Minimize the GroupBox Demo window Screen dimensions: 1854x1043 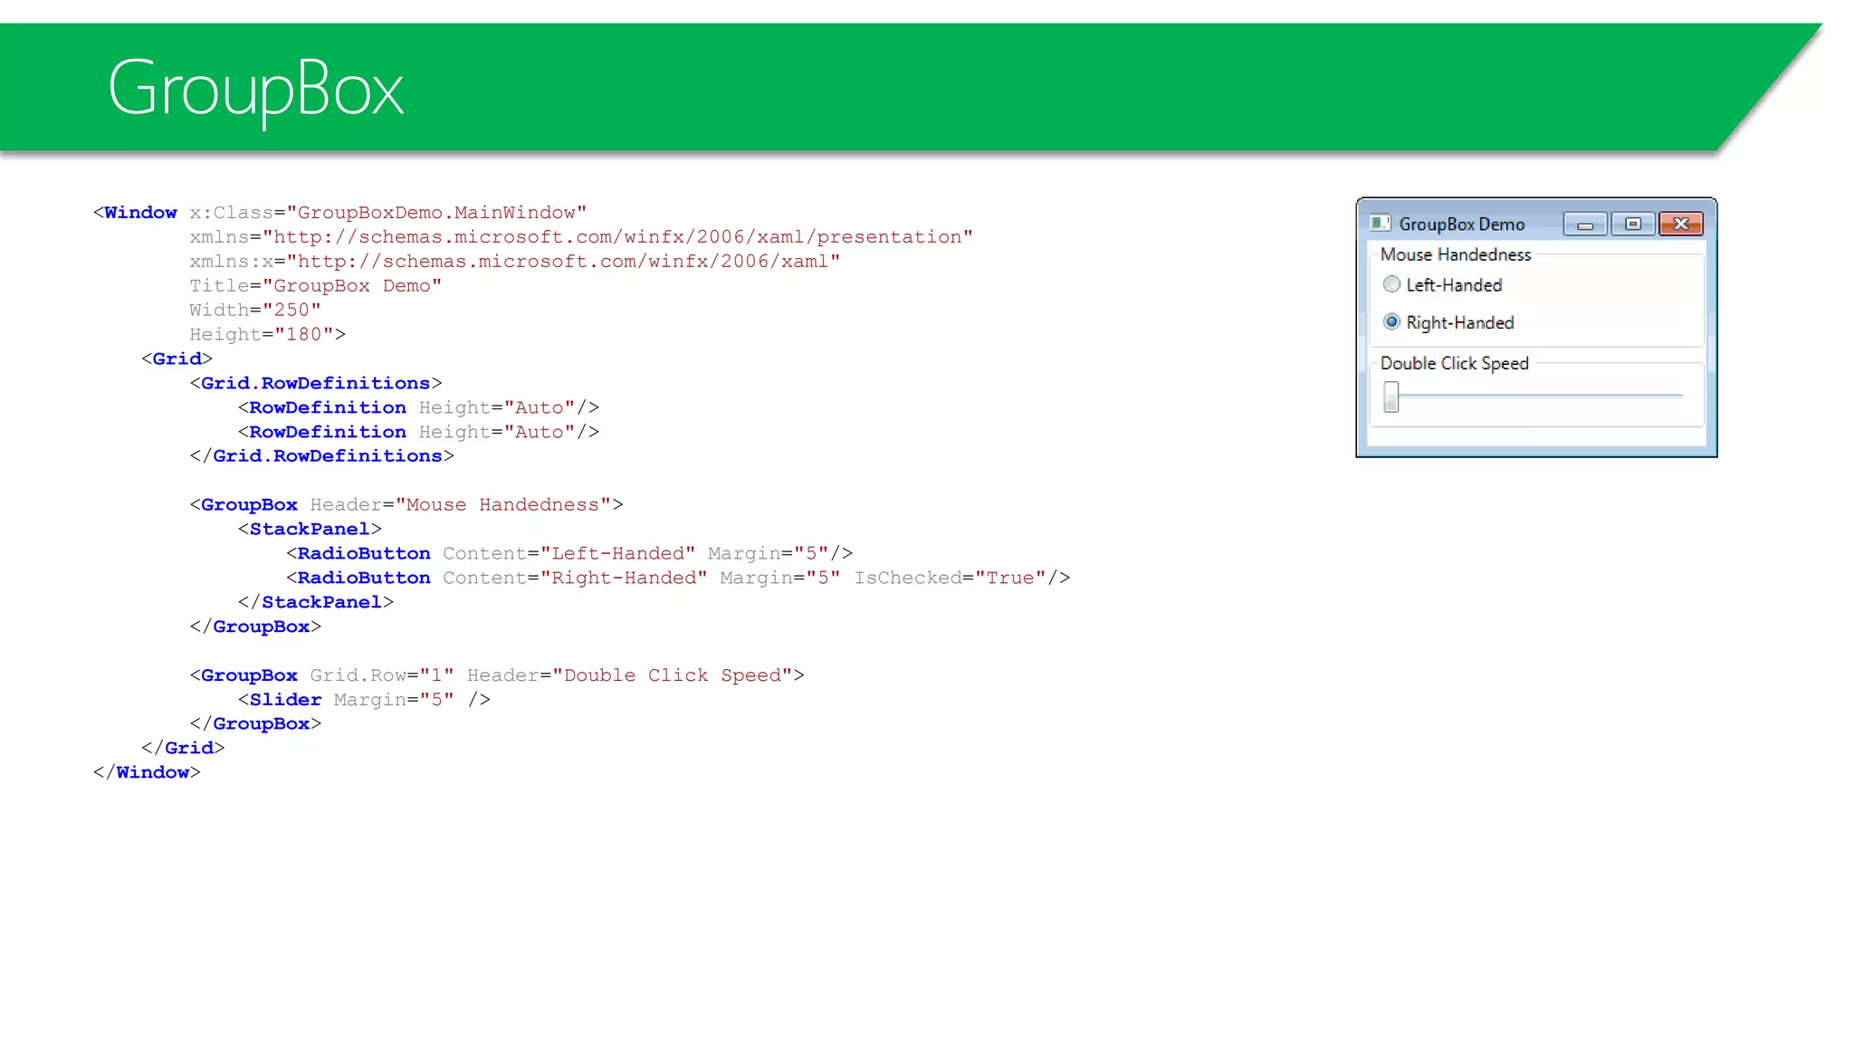[x=1585, y=224]
